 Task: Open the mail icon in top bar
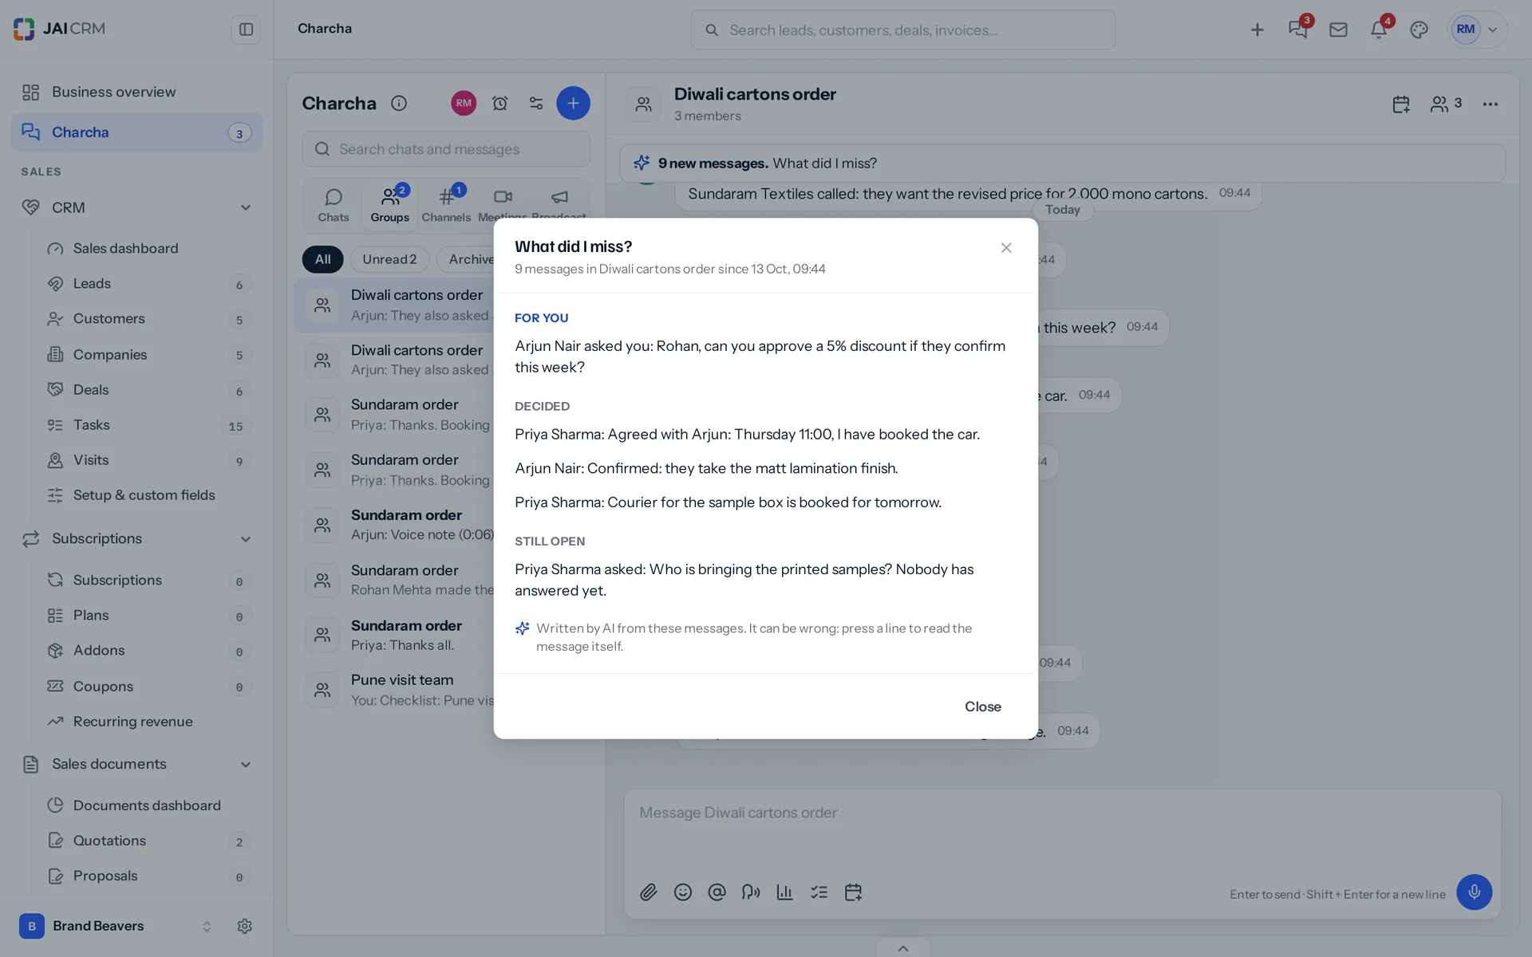pyautogui.click(x=1338, y=30)
